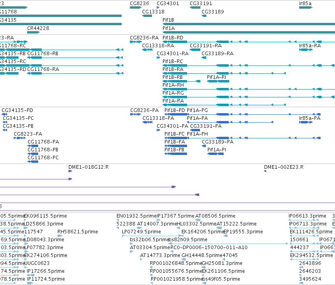Select the Pif1A-RI transcript label
Viewport: 335px width, 285px height.
(x=217, y=77)
